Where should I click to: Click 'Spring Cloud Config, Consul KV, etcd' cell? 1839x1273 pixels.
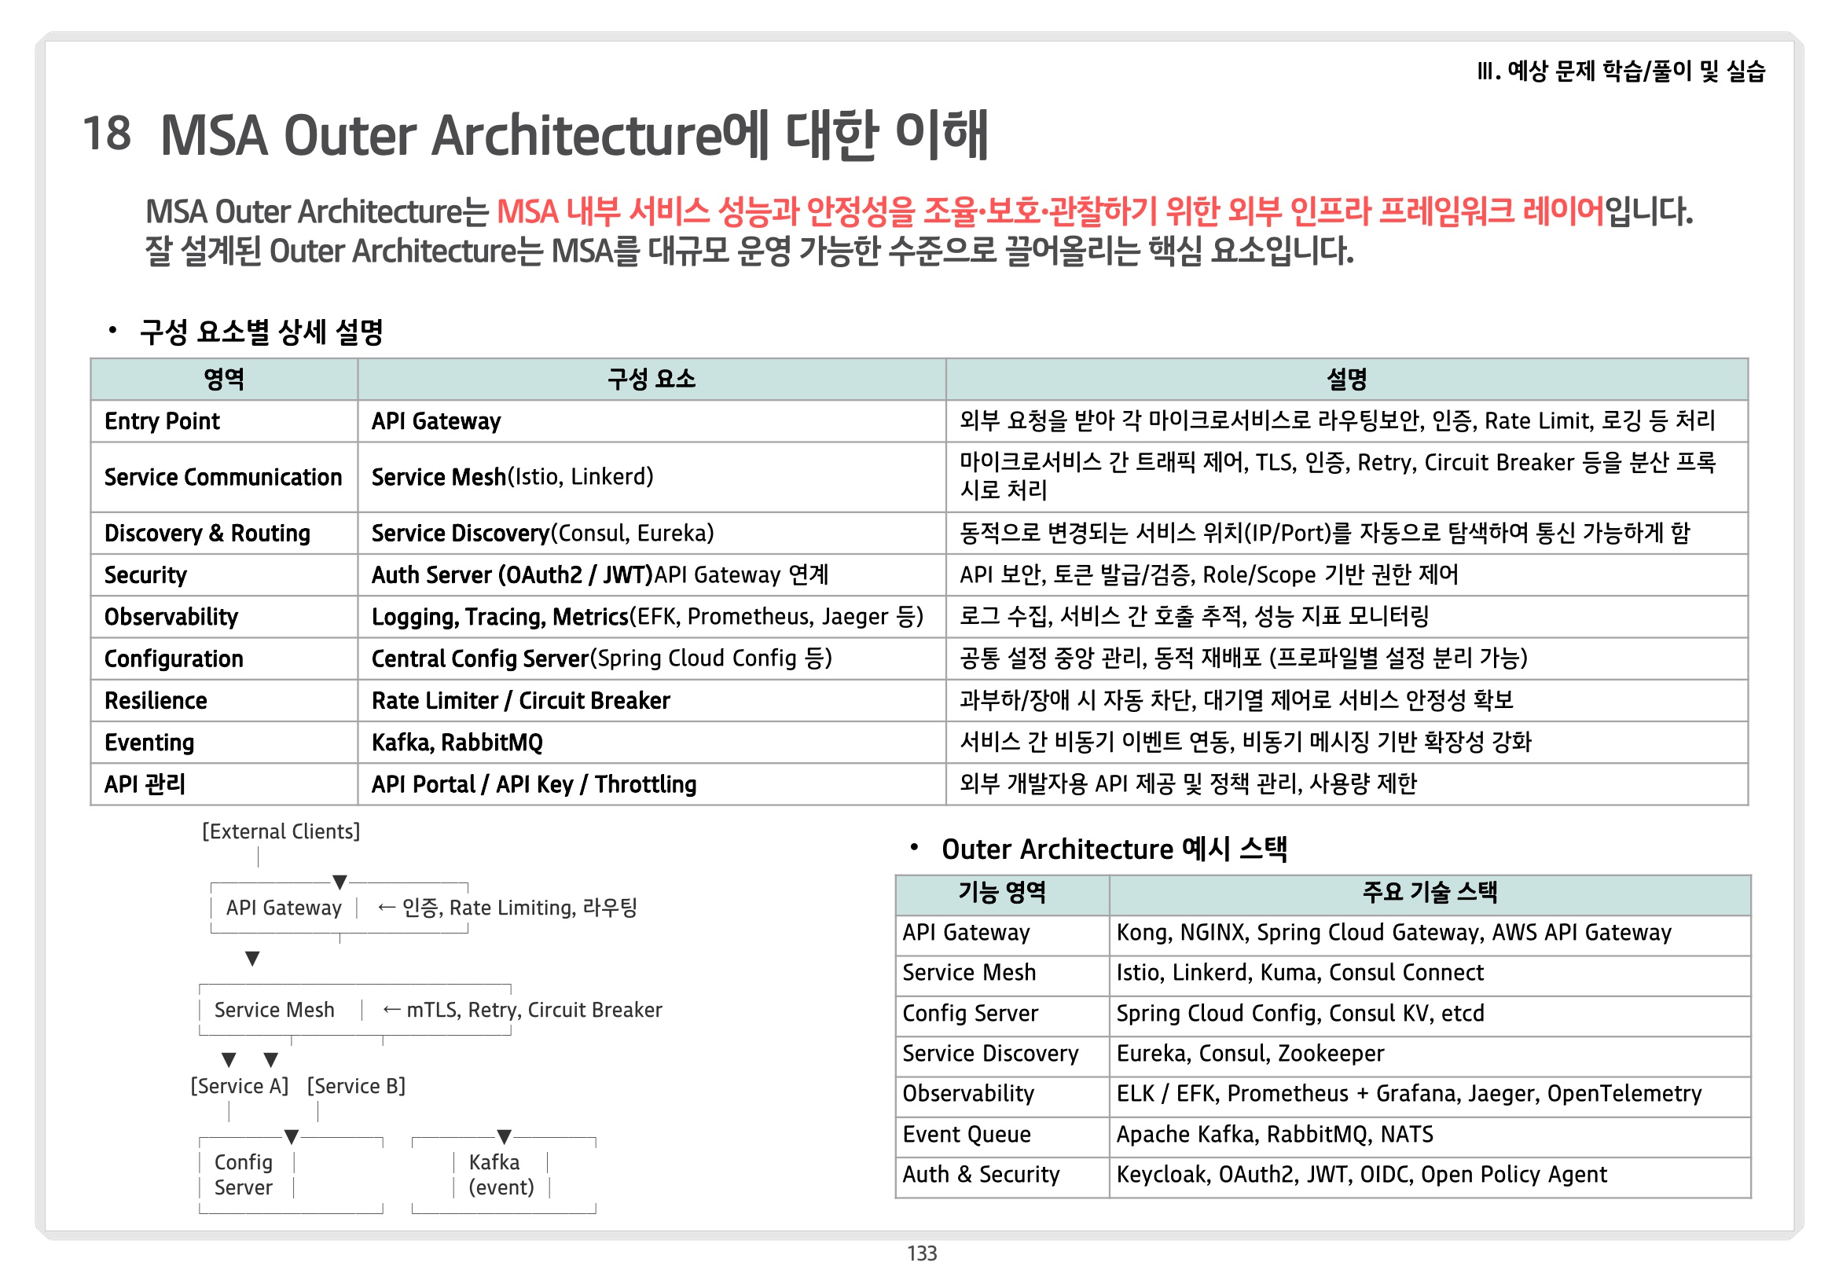click(1430, 1014)
